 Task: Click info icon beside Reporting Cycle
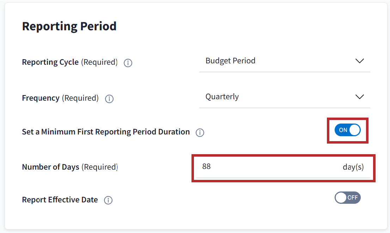(x=128, y=63)
